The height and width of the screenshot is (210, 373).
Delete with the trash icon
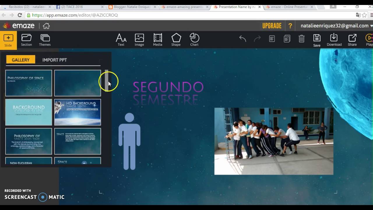point(302,38)
